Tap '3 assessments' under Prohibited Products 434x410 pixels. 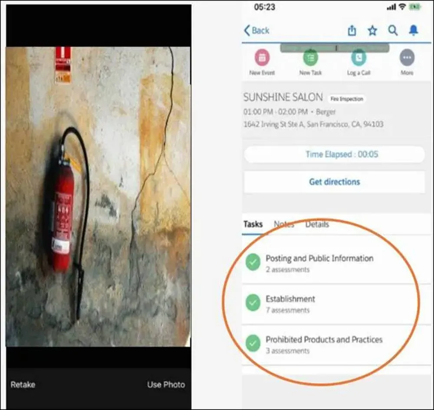pos(287,351)
